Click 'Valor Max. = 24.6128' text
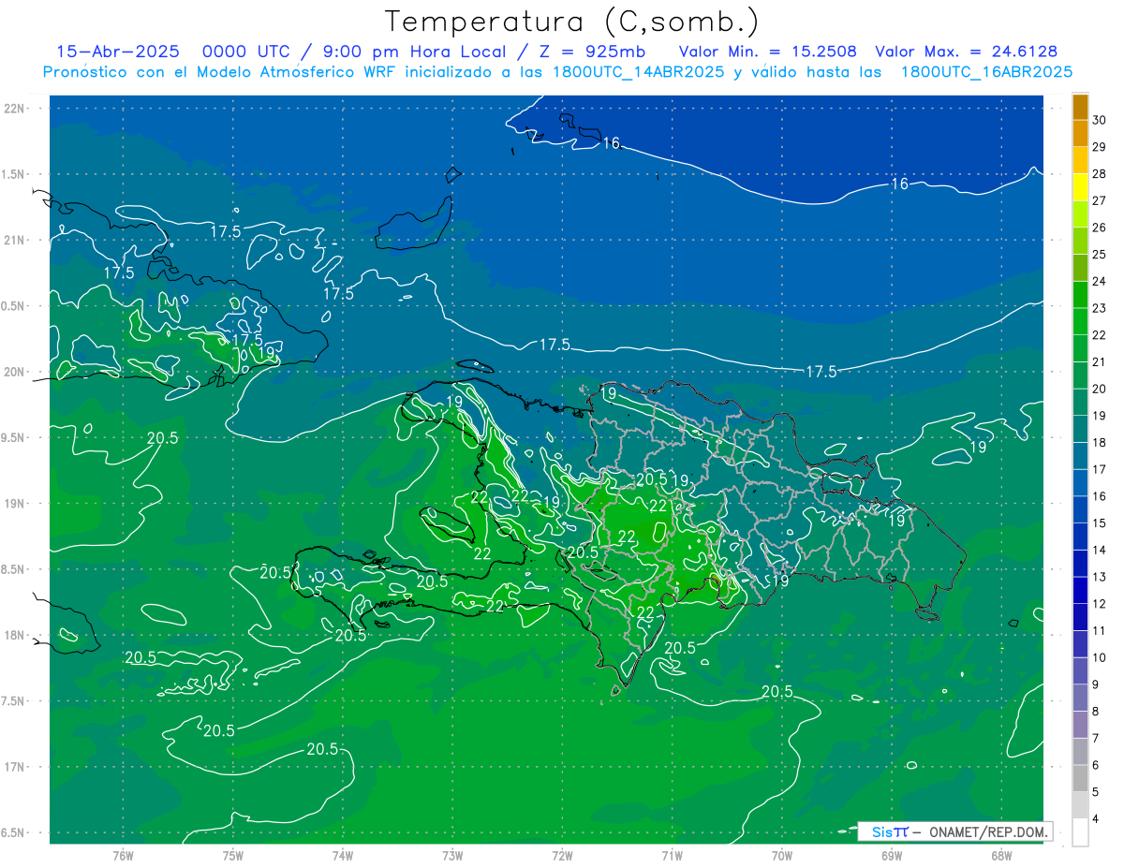Image resolution: width=1124 pixels, height=868 pixels. (x=966, y=51)
